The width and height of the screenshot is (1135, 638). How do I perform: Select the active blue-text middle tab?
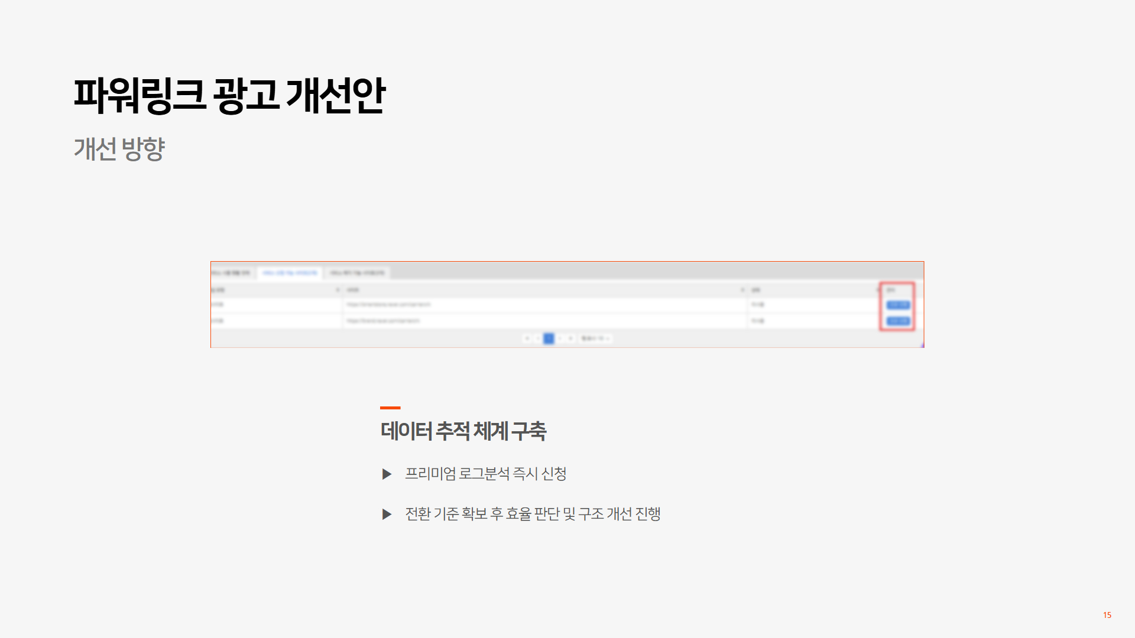tap(290, 272)
